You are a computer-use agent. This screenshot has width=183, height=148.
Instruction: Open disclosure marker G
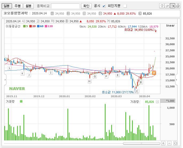(x=95, y=76)
